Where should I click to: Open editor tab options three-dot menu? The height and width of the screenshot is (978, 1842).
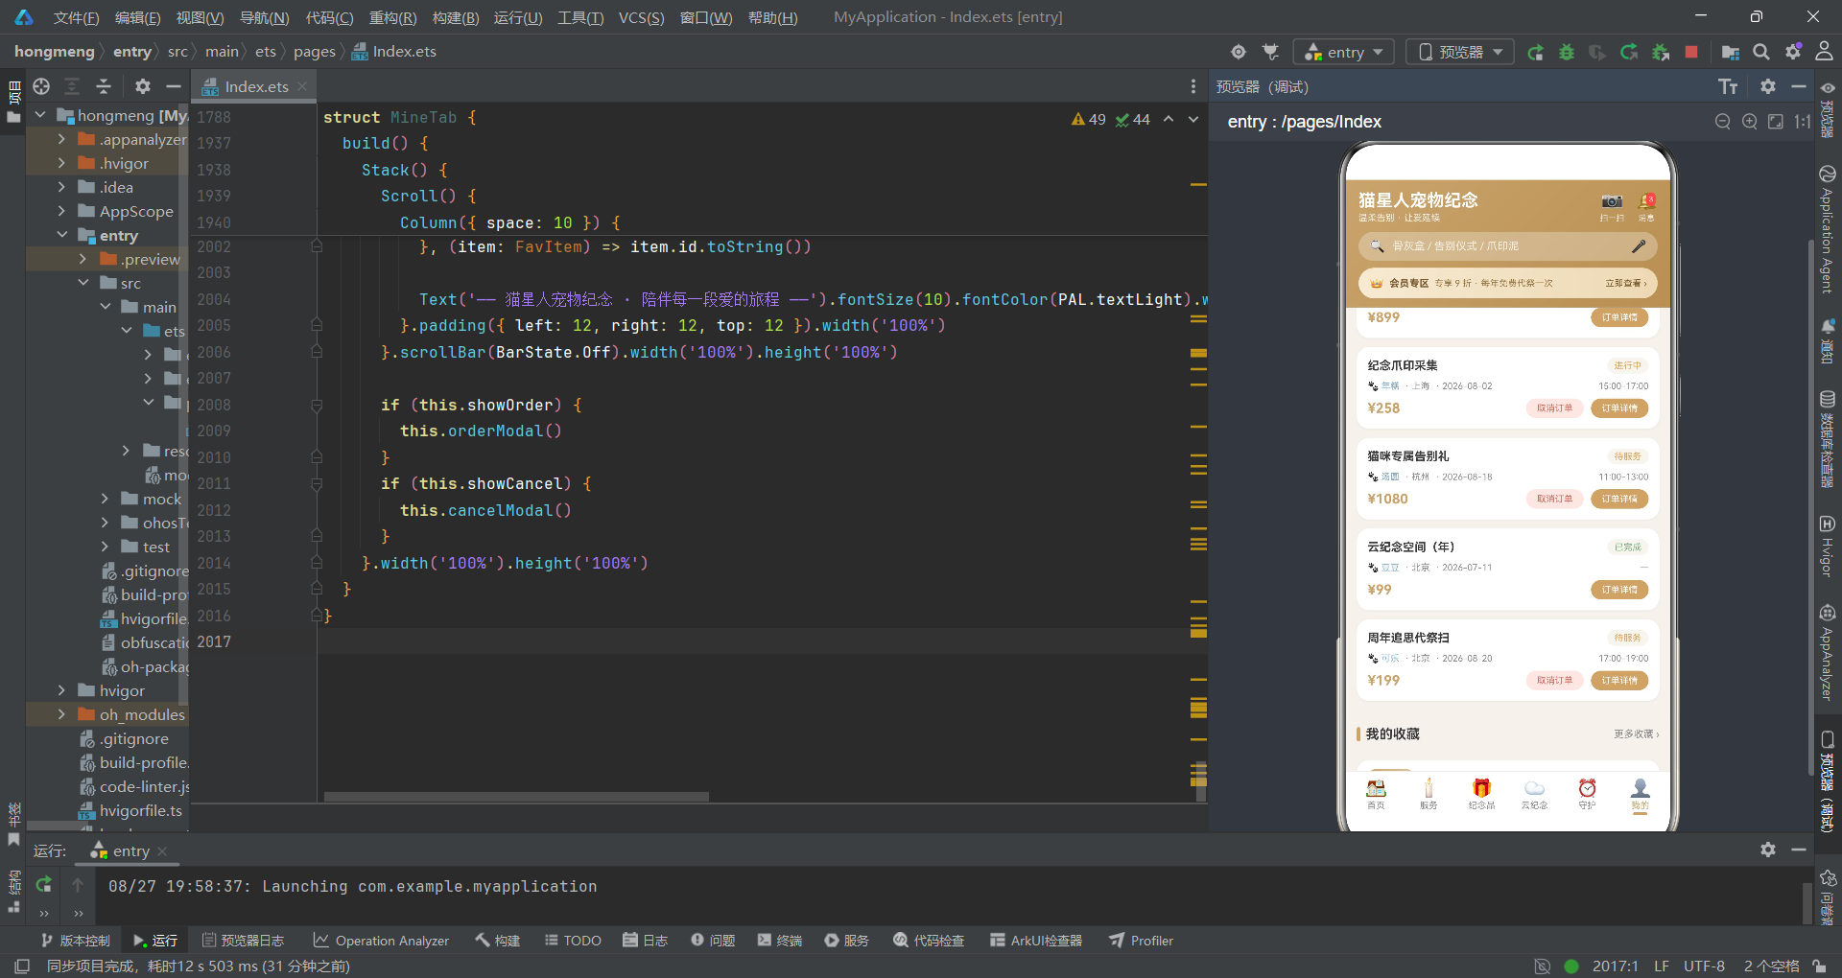[x=1193, y=86]
